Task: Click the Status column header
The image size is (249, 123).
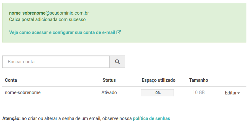Action: tap(109, 80)
